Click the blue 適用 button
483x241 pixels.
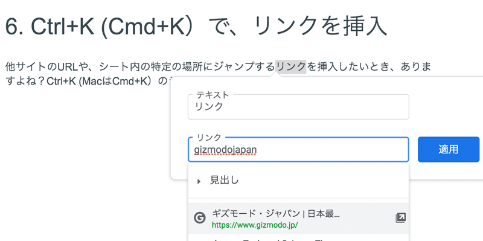pos(449,149)
